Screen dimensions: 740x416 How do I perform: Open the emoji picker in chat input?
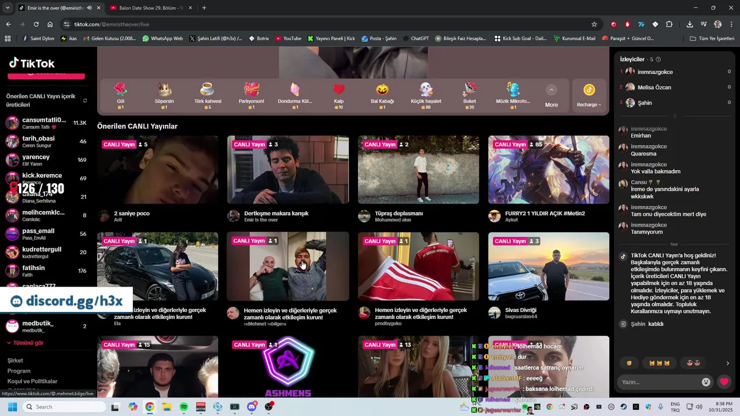click(x=706, y=382)
